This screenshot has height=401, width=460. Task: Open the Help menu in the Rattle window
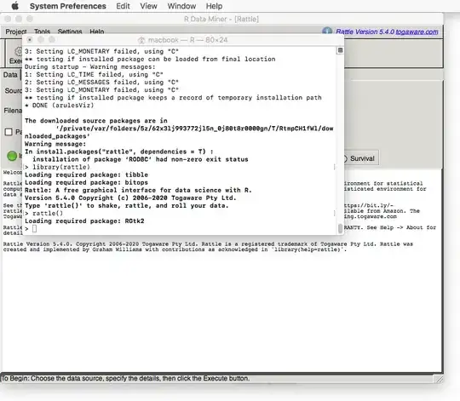[97, 31]
